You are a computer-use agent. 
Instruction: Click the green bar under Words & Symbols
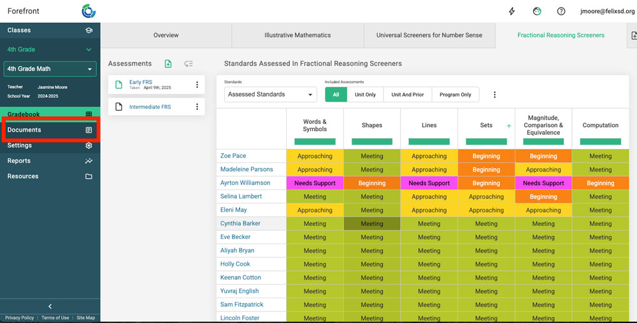tap(315, 141)
